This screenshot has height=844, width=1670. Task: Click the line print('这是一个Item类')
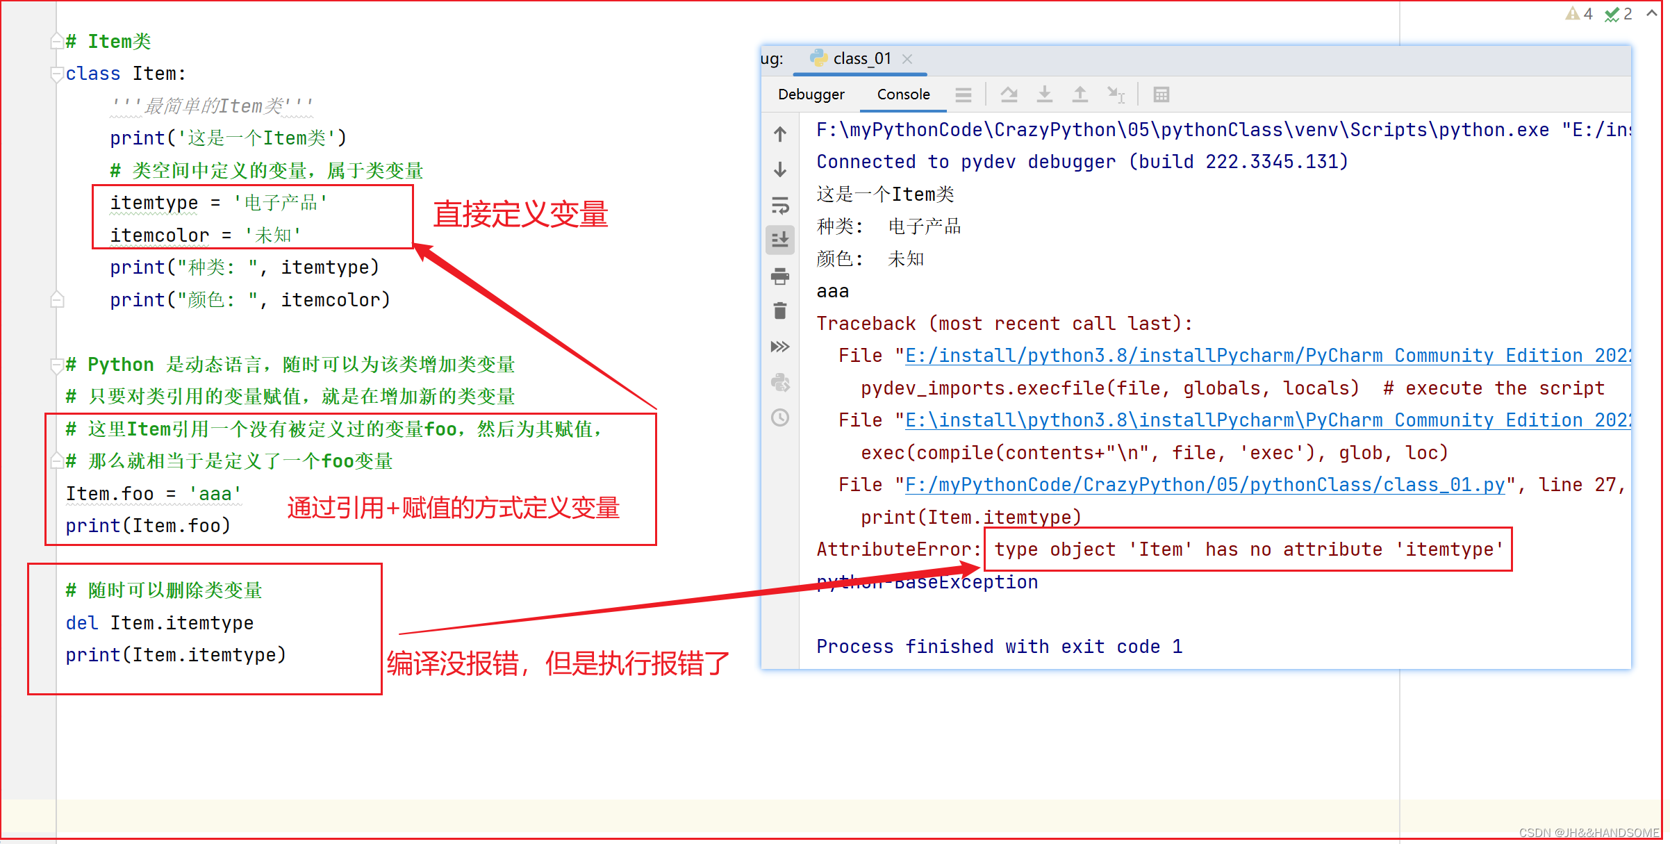(228, 138)
